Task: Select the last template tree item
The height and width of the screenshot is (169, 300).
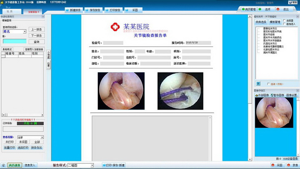Action: 270,53
